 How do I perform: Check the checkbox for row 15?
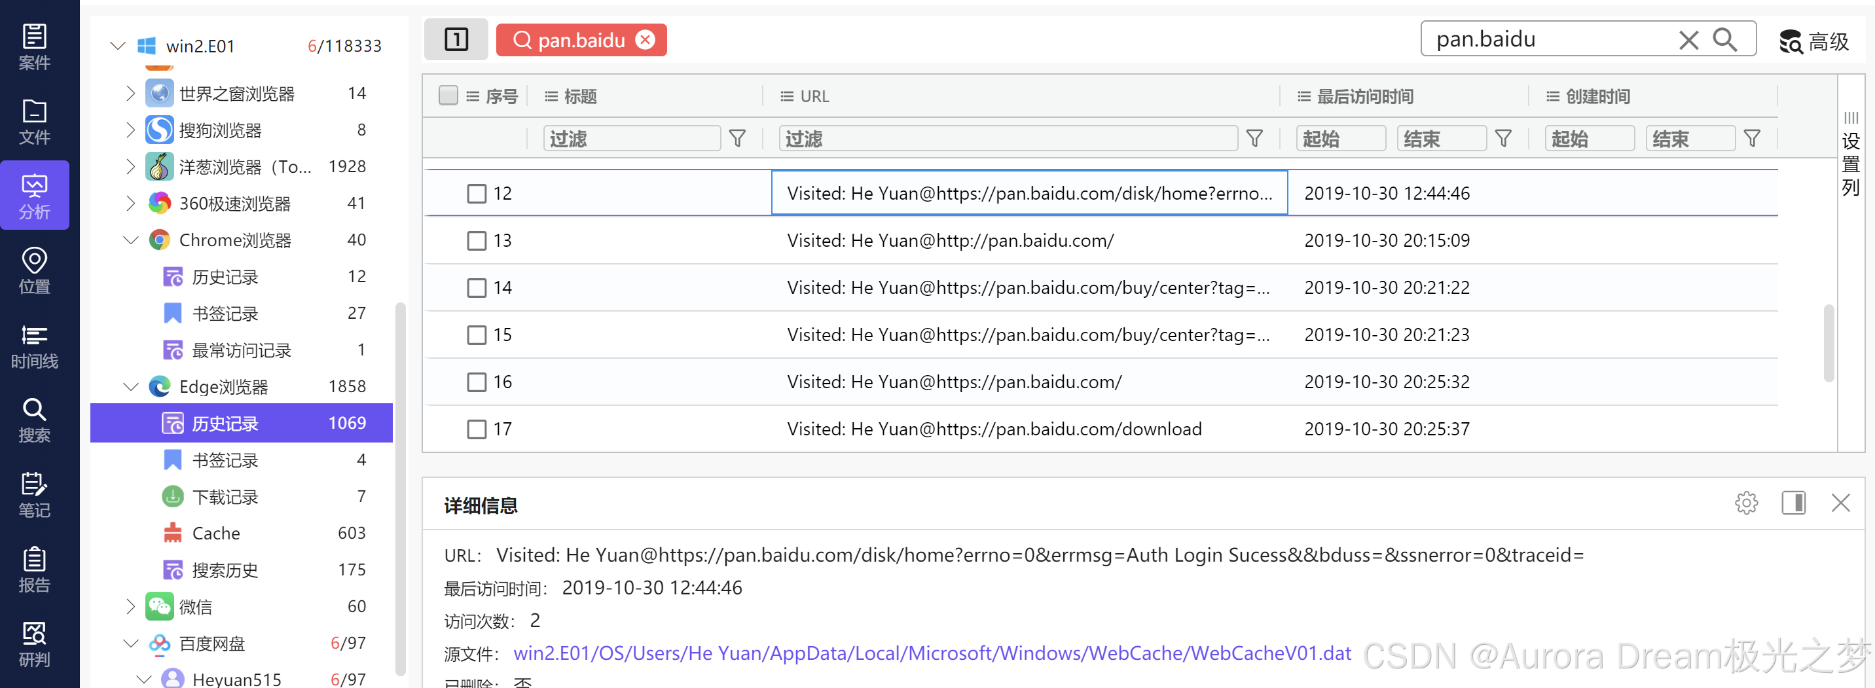coord(477,334)
